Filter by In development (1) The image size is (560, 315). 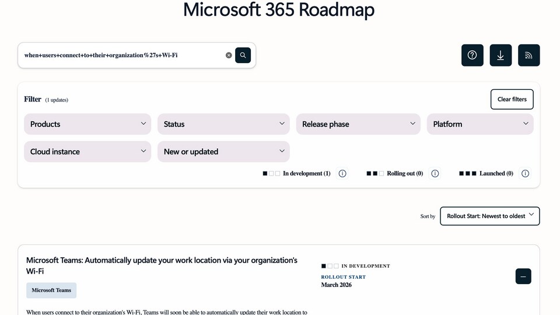[296, 173]
